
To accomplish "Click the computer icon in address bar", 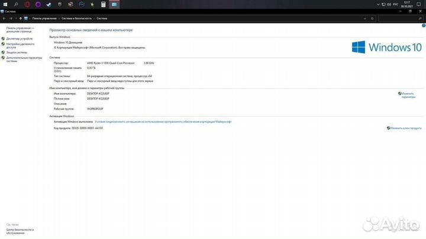I will pos(26,18).
